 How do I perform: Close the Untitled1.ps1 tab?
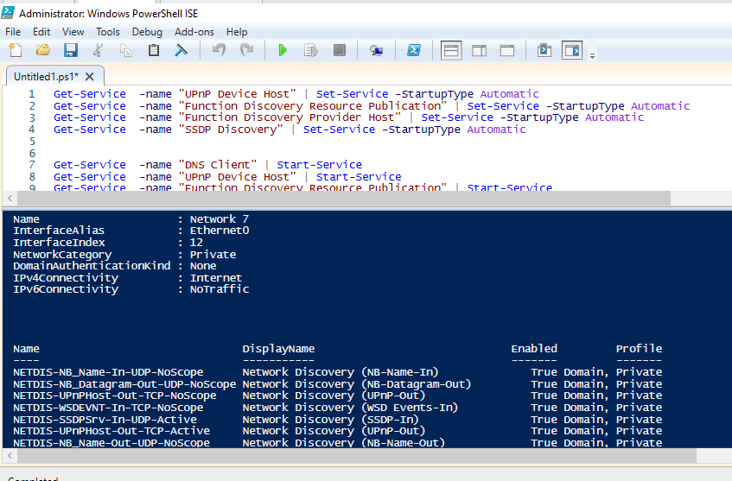(x=90, y=77)
